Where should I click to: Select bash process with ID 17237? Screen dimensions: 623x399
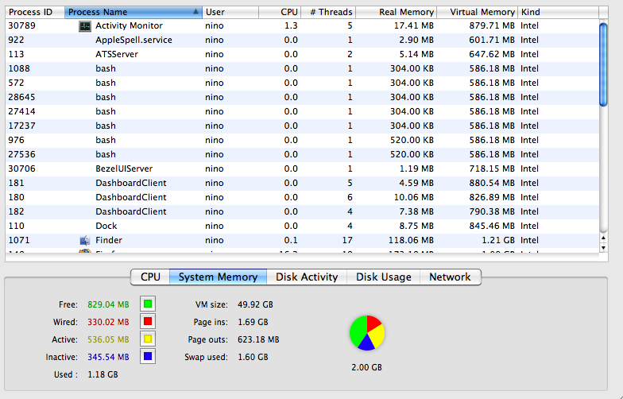(302, 126)
